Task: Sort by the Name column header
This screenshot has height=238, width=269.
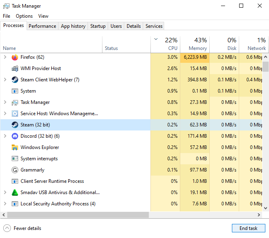Action: click(51, 45)
